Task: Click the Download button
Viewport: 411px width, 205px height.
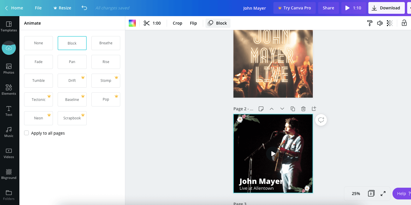Action: [x=386, y=8]
